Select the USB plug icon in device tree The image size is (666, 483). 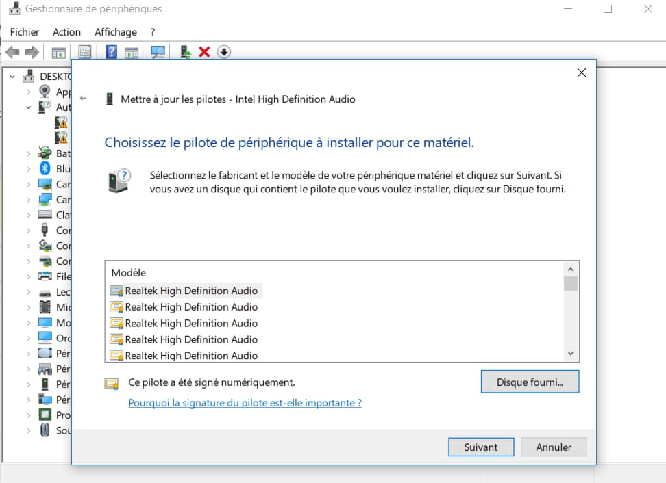[x=45, y=230]
